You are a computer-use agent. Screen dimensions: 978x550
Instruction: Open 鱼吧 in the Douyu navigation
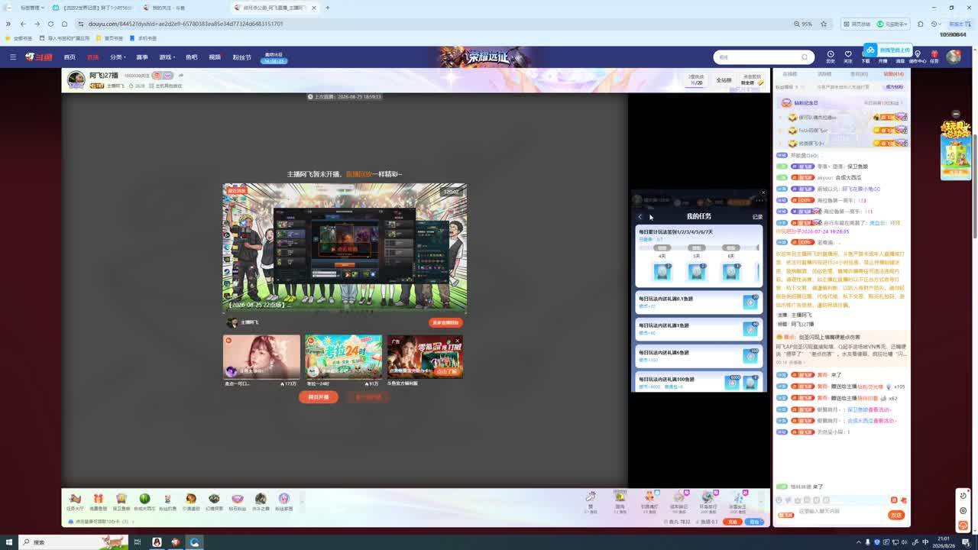191,57
